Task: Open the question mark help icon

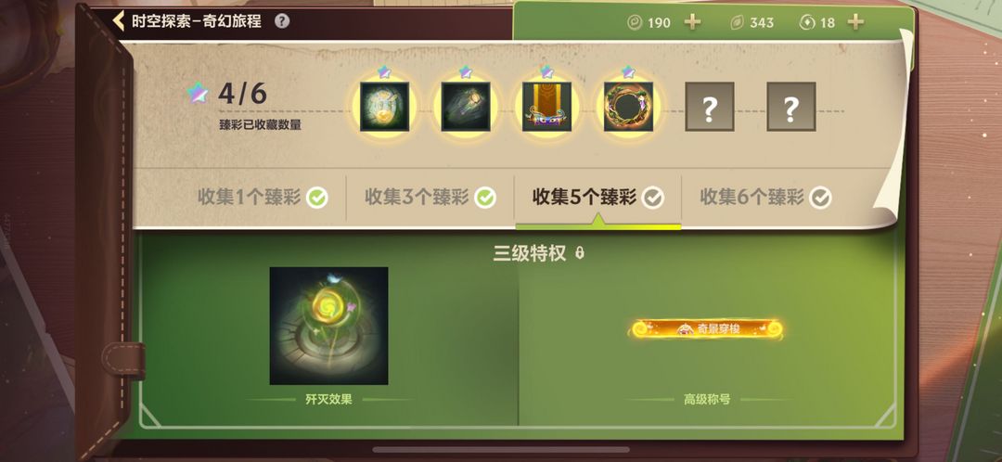Action: tap(282, 21)
